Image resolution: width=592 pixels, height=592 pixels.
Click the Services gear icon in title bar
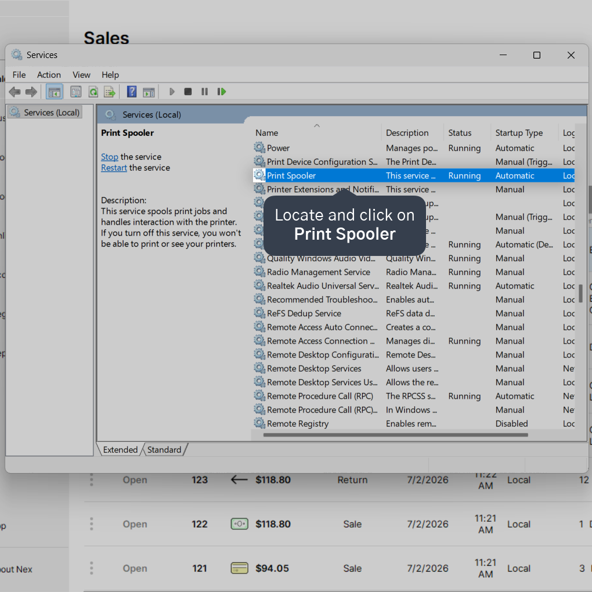coord(17,55)
